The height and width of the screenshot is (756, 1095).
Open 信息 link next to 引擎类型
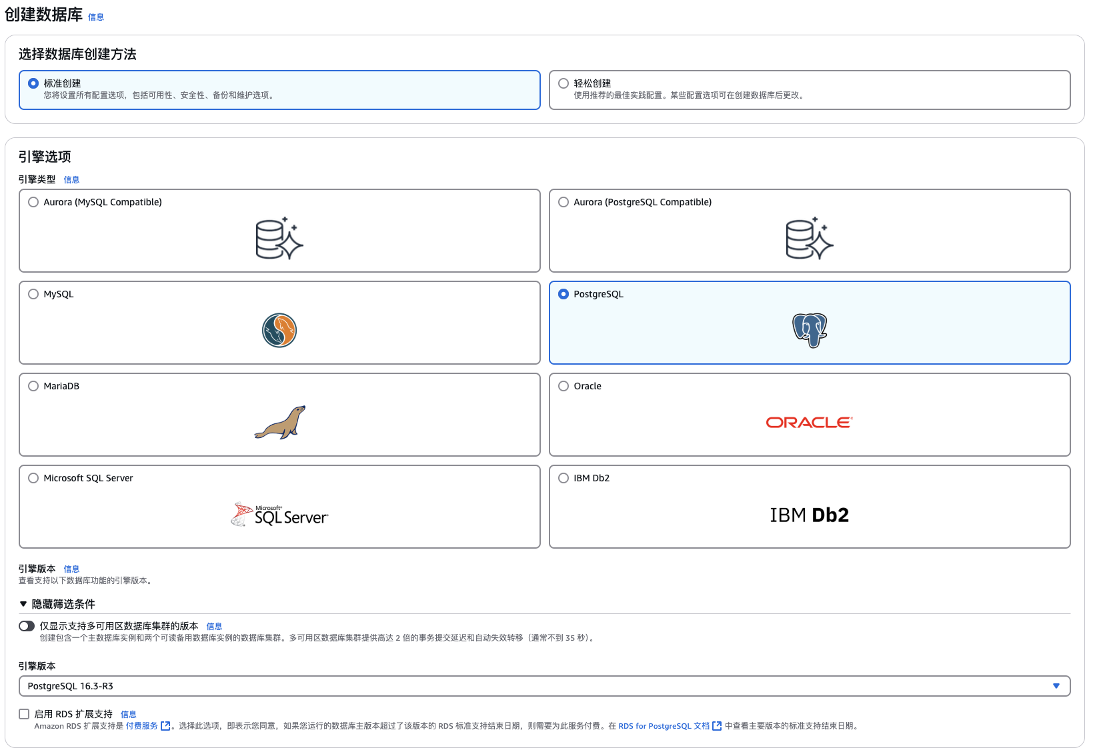[71, 180]
